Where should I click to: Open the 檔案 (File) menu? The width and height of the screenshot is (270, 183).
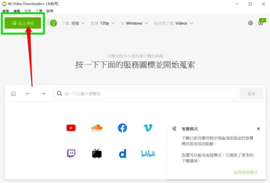[x=6, y=11]
